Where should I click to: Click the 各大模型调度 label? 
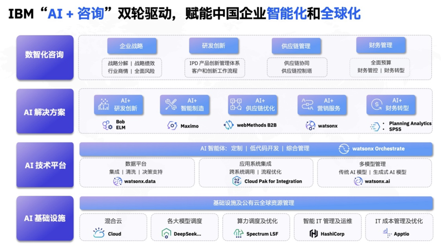(185, 221)
